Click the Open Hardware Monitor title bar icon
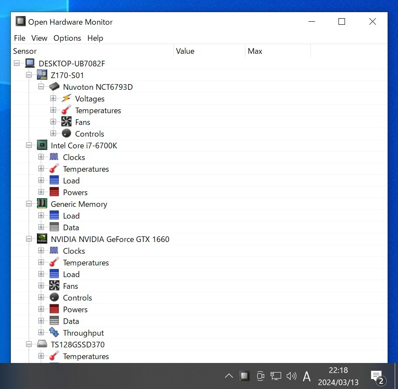This screenshot has width=398, height=389. click(x=20, y=21)
